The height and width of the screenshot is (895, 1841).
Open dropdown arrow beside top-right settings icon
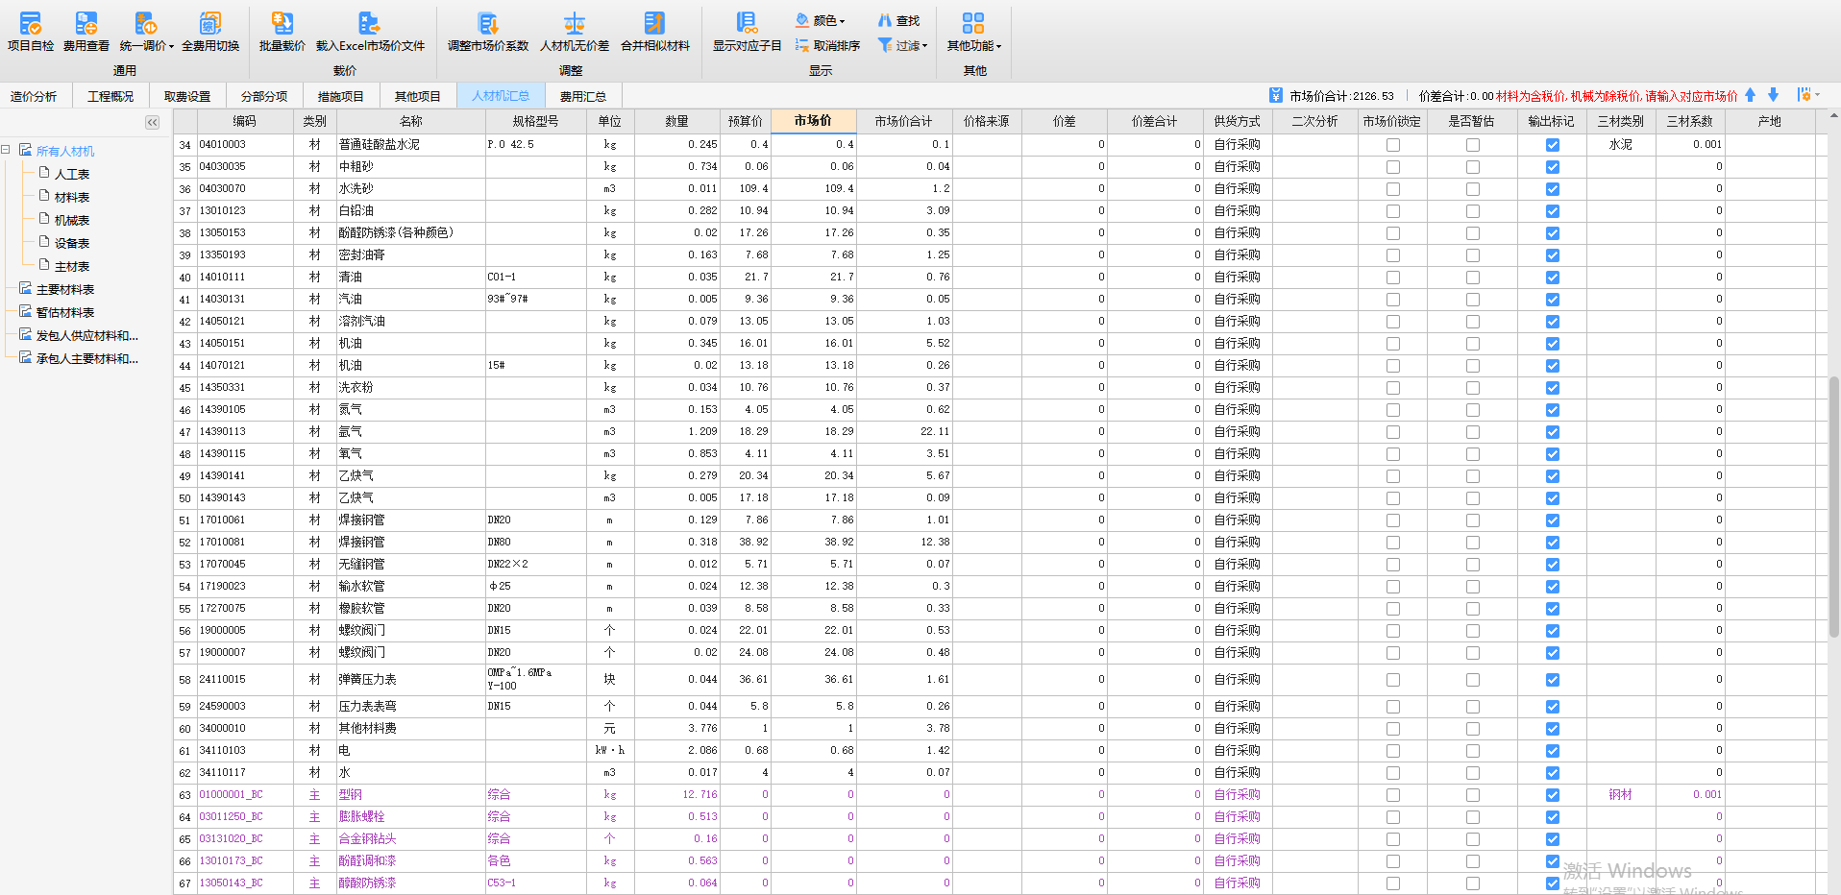[x=1817, y=95]
